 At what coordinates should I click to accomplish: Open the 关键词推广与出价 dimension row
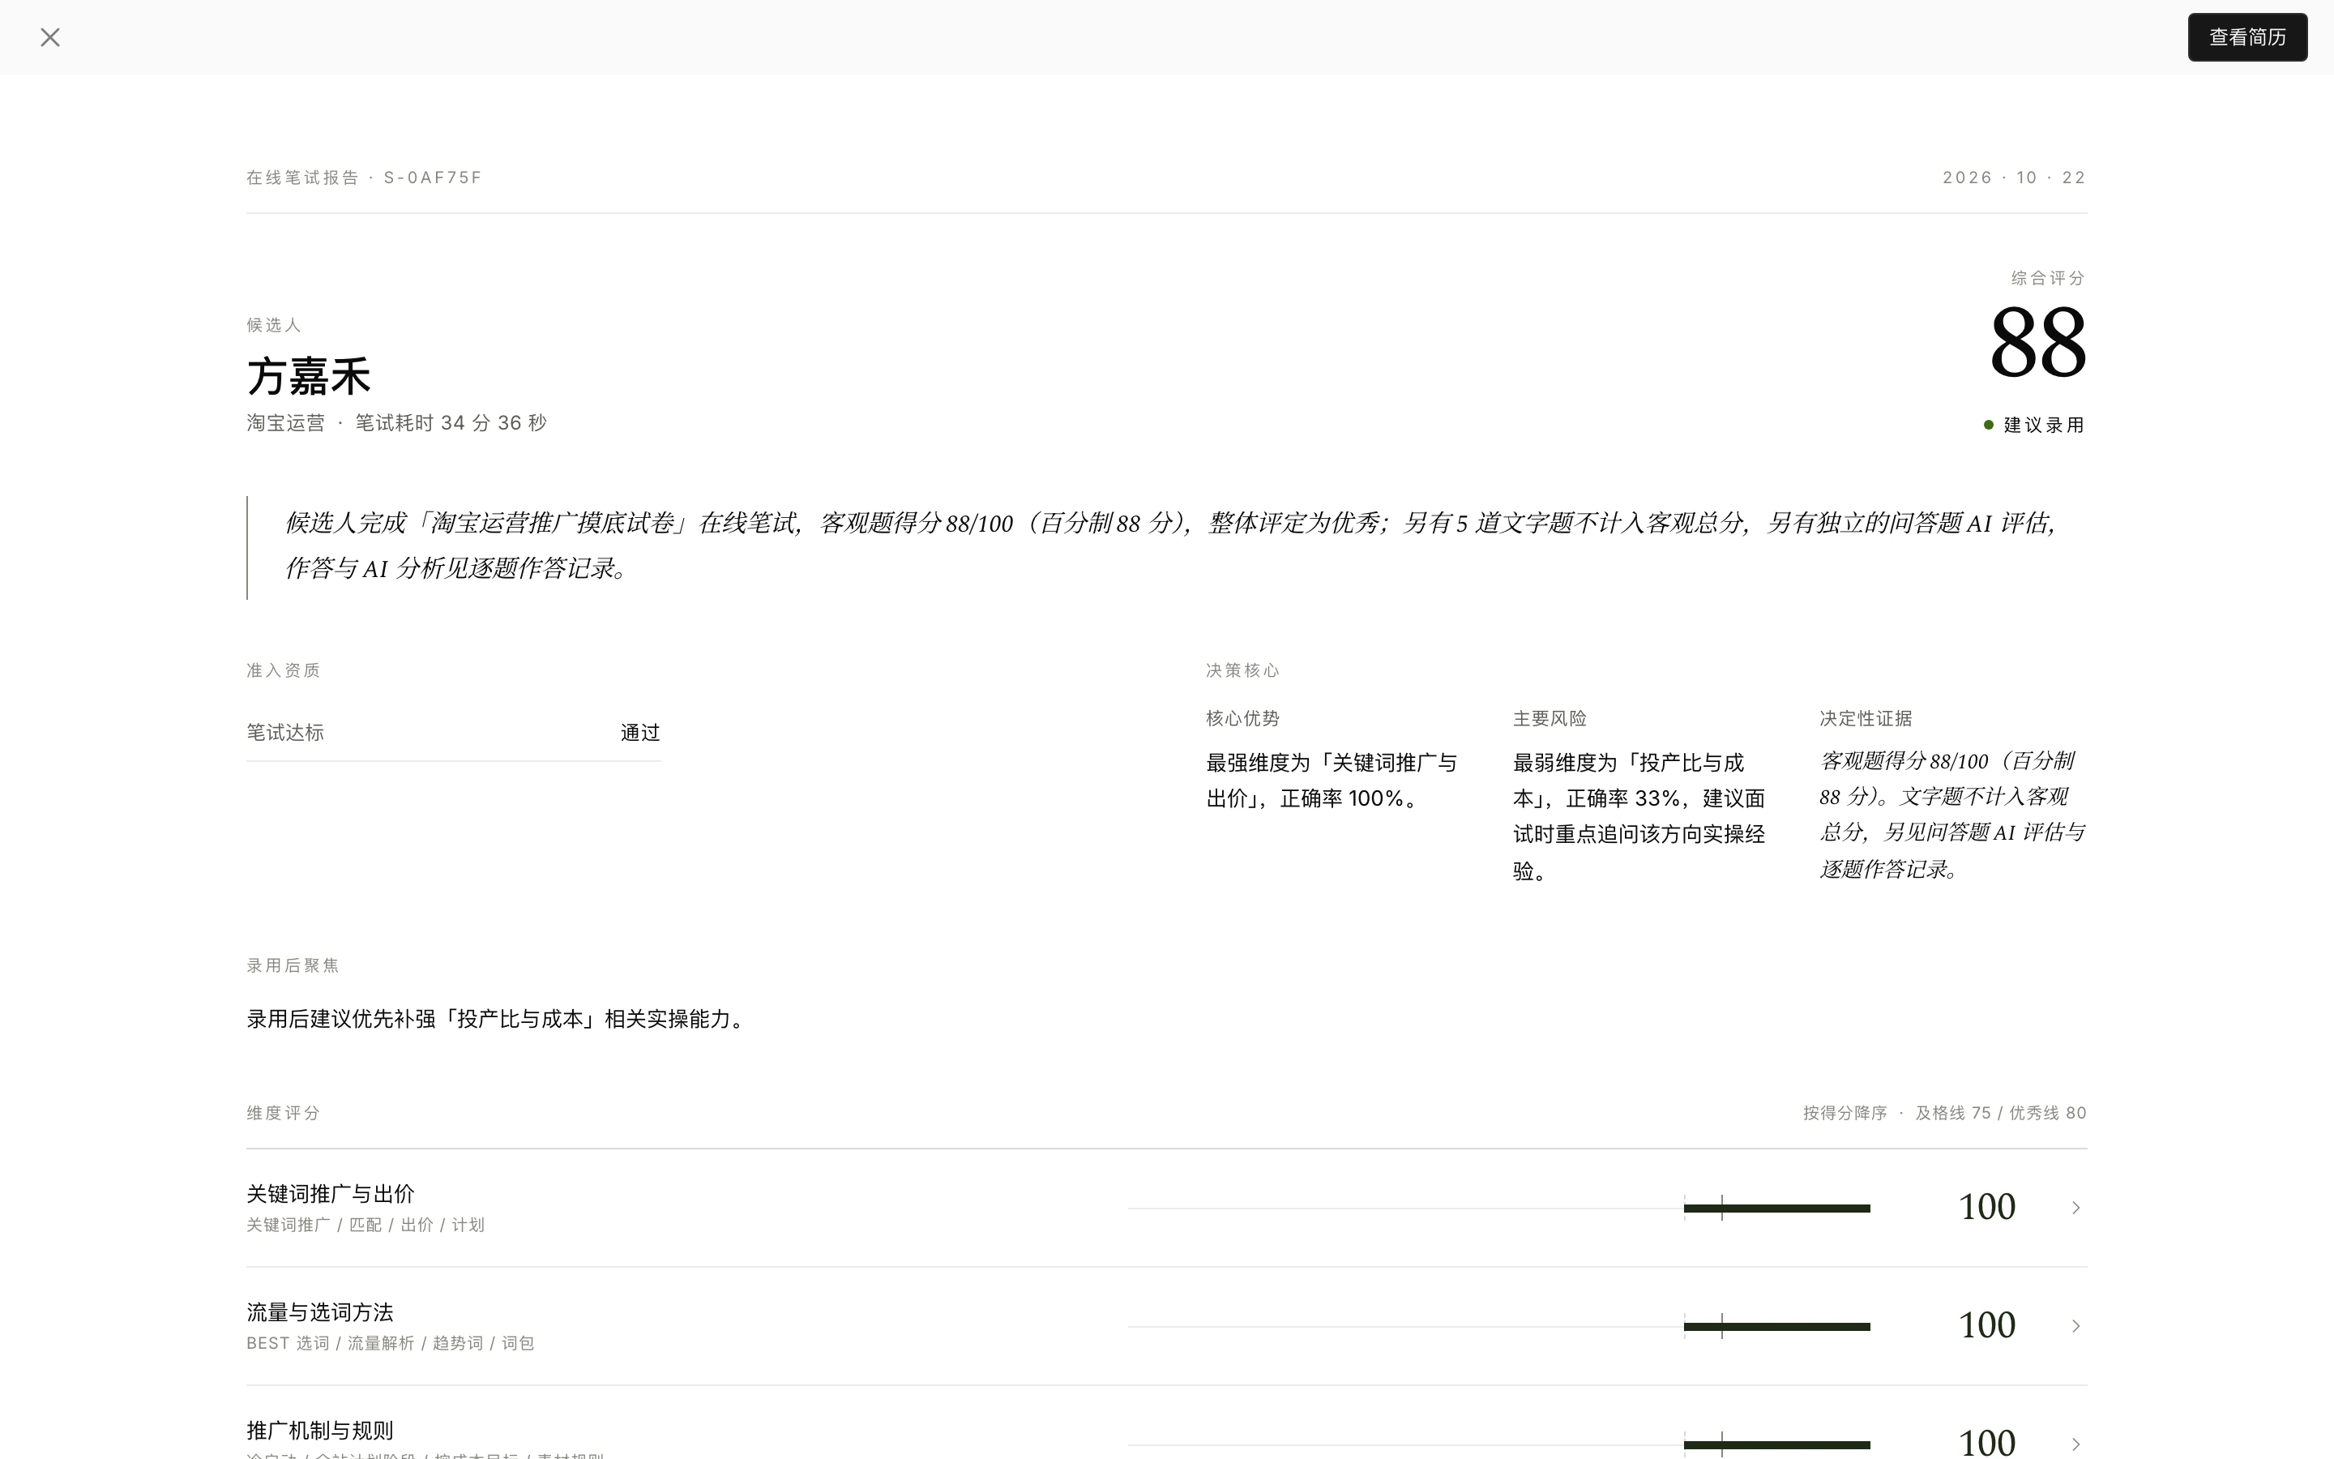[x=1167, y=1208]
